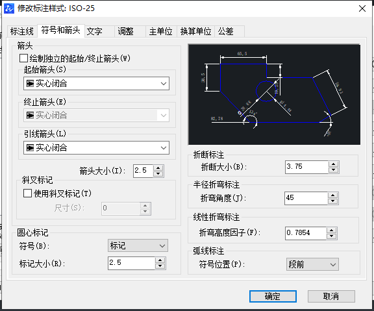
Task: Decrease 折弯高度因子 with the down arrow
Action: [332, 236]
